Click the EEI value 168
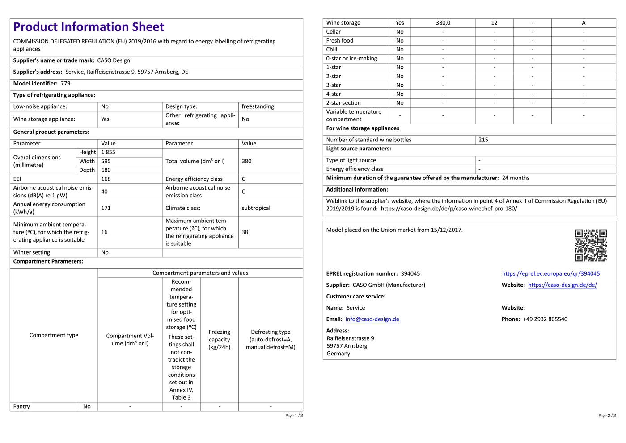Viewport: 626px width, 443px height. [106, 179]
